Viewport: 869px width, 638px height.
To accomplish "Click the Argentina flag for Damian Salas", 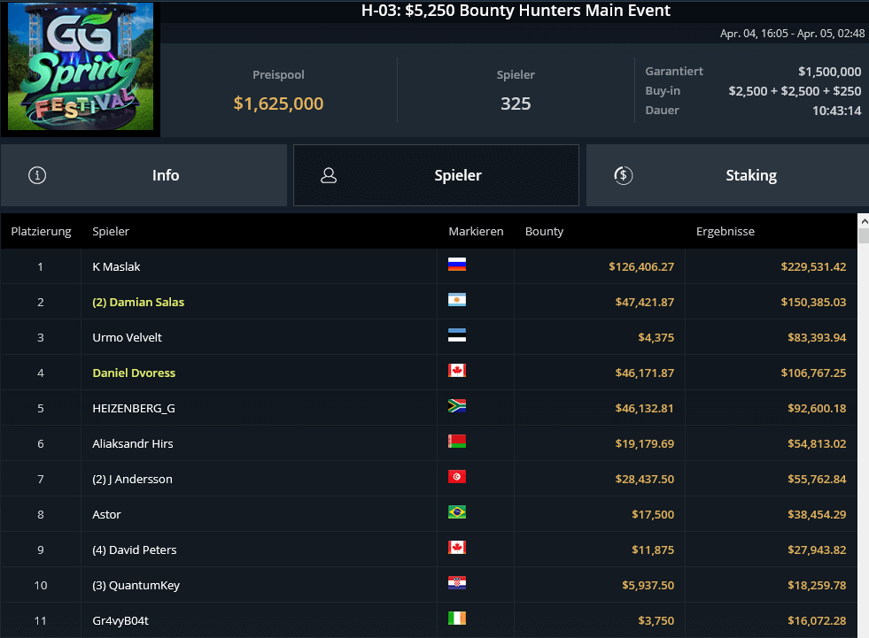I will click(x=457, y=300).
